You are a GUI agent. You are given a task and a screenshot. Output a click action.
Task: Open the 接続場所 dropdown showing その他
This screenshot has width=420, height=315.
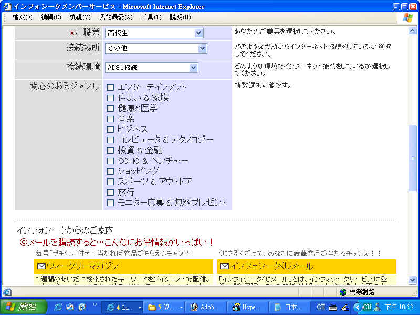[x=156, y=48]
